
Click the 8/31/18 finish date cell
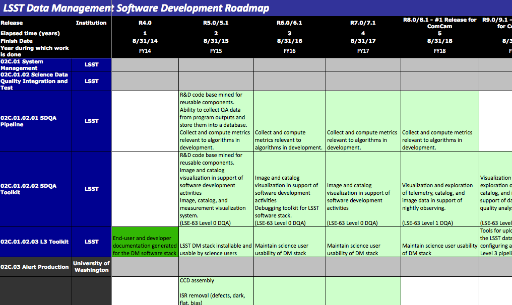(x=439, y=41)
